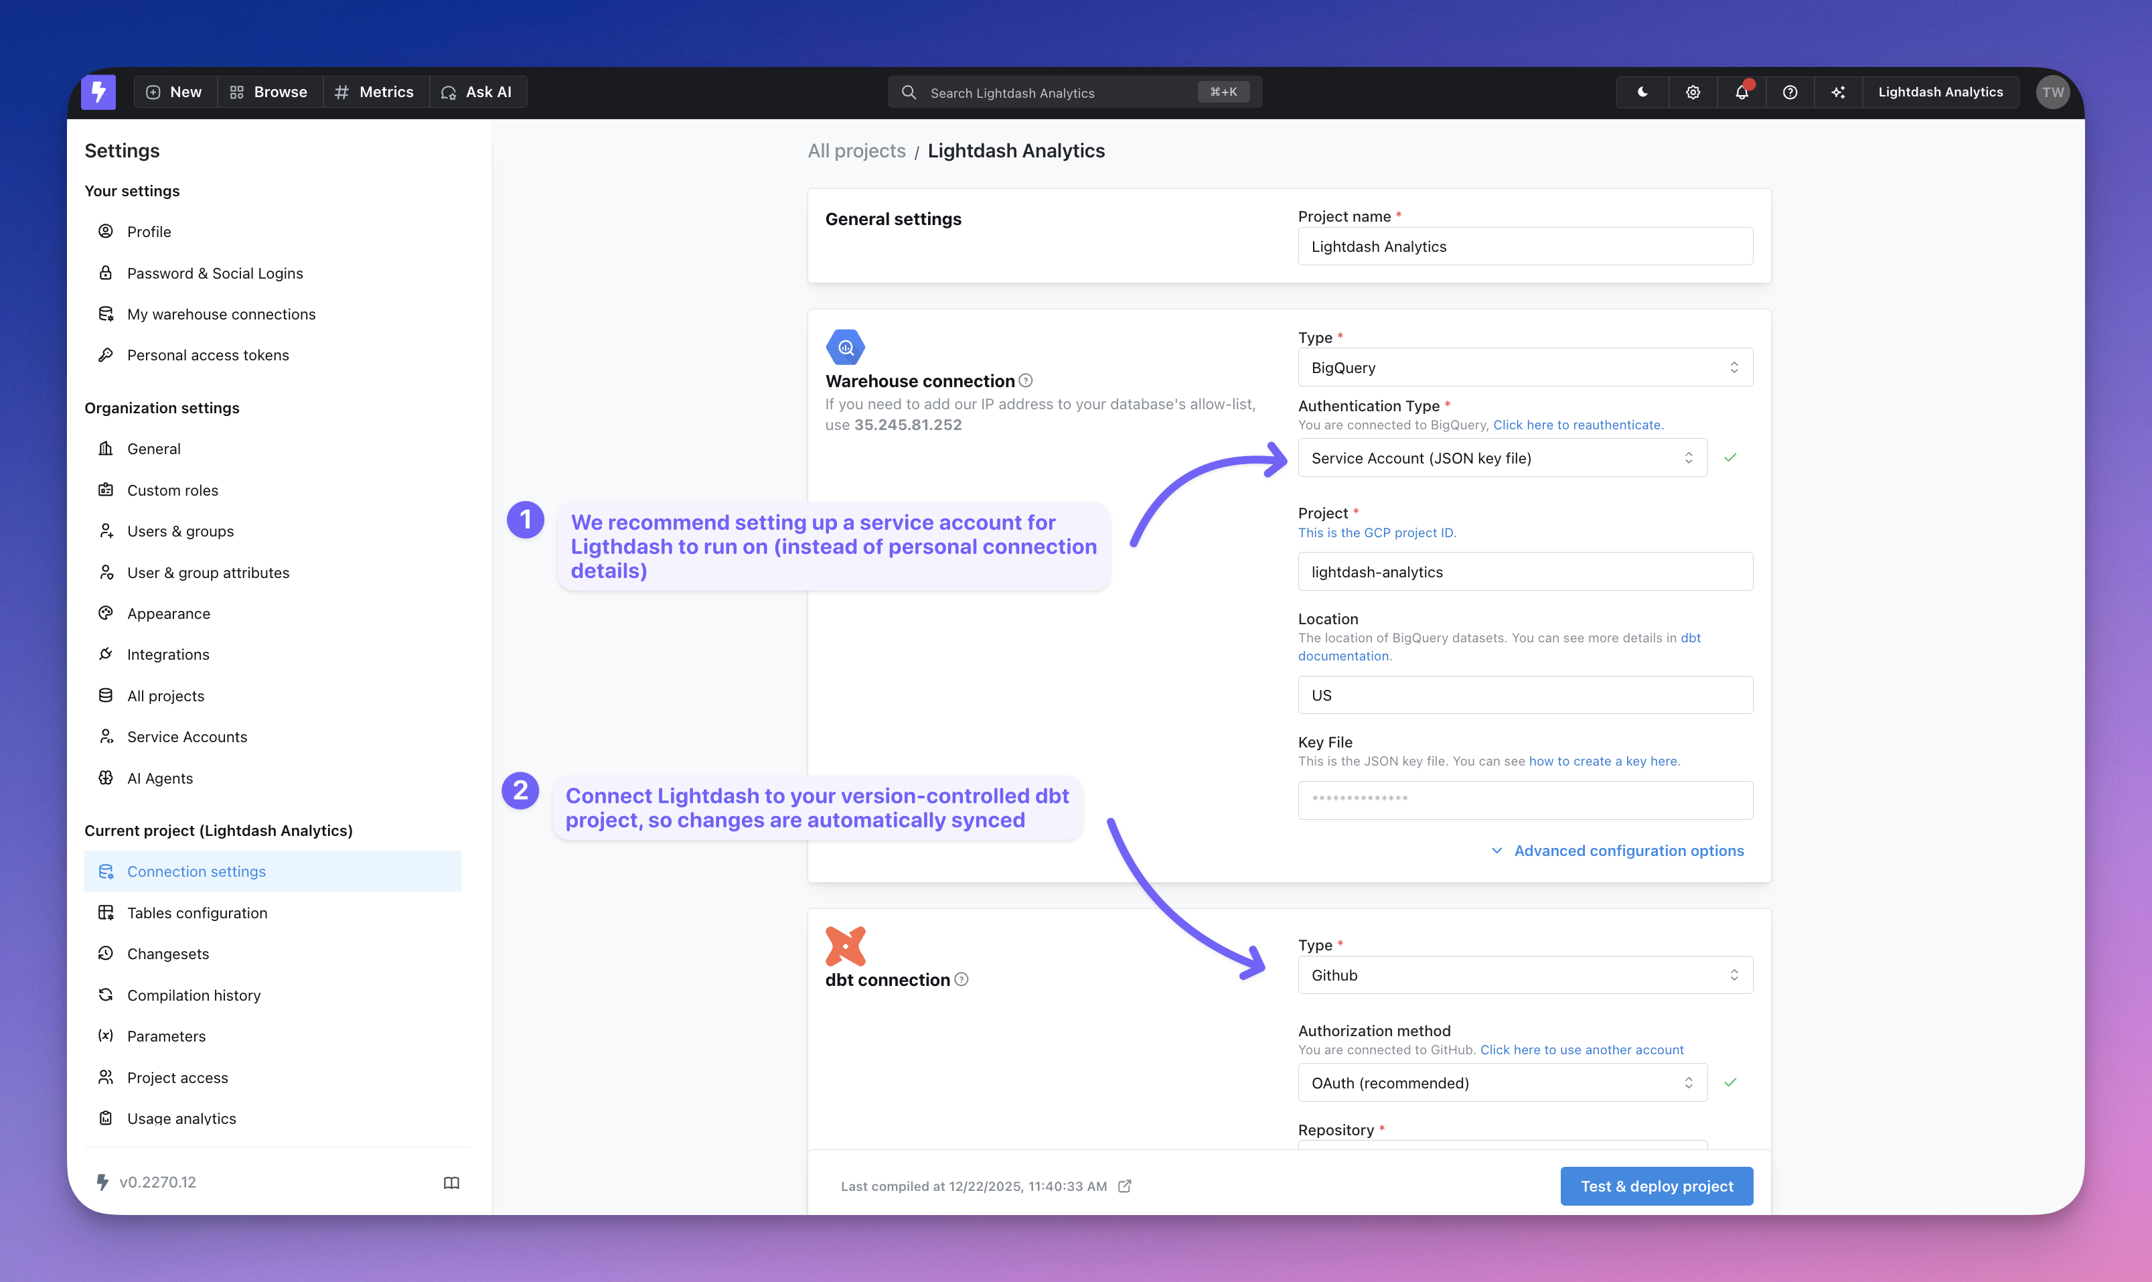Open notifications bell icon
The height and width of the screenshot is (1282, 2152).
(x=1741, y=92)
